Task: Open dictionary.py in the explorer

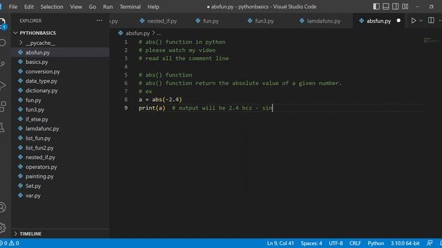Action: 41,90
